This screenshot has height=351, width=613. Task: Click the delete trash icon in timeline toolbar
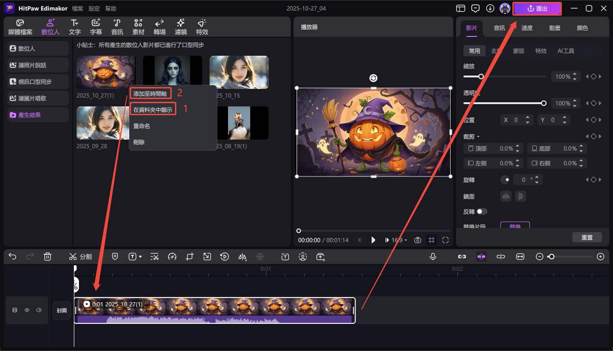[48, 257]
